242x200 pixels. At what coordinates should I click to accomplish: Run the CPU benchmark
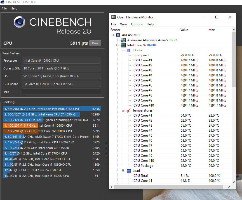[x=95, y=43]
